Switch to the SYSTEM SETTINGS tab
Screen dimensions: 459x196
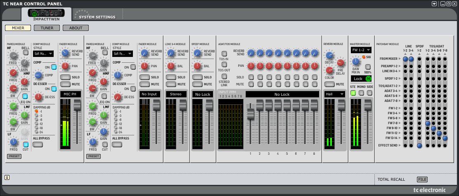[97, 17]
